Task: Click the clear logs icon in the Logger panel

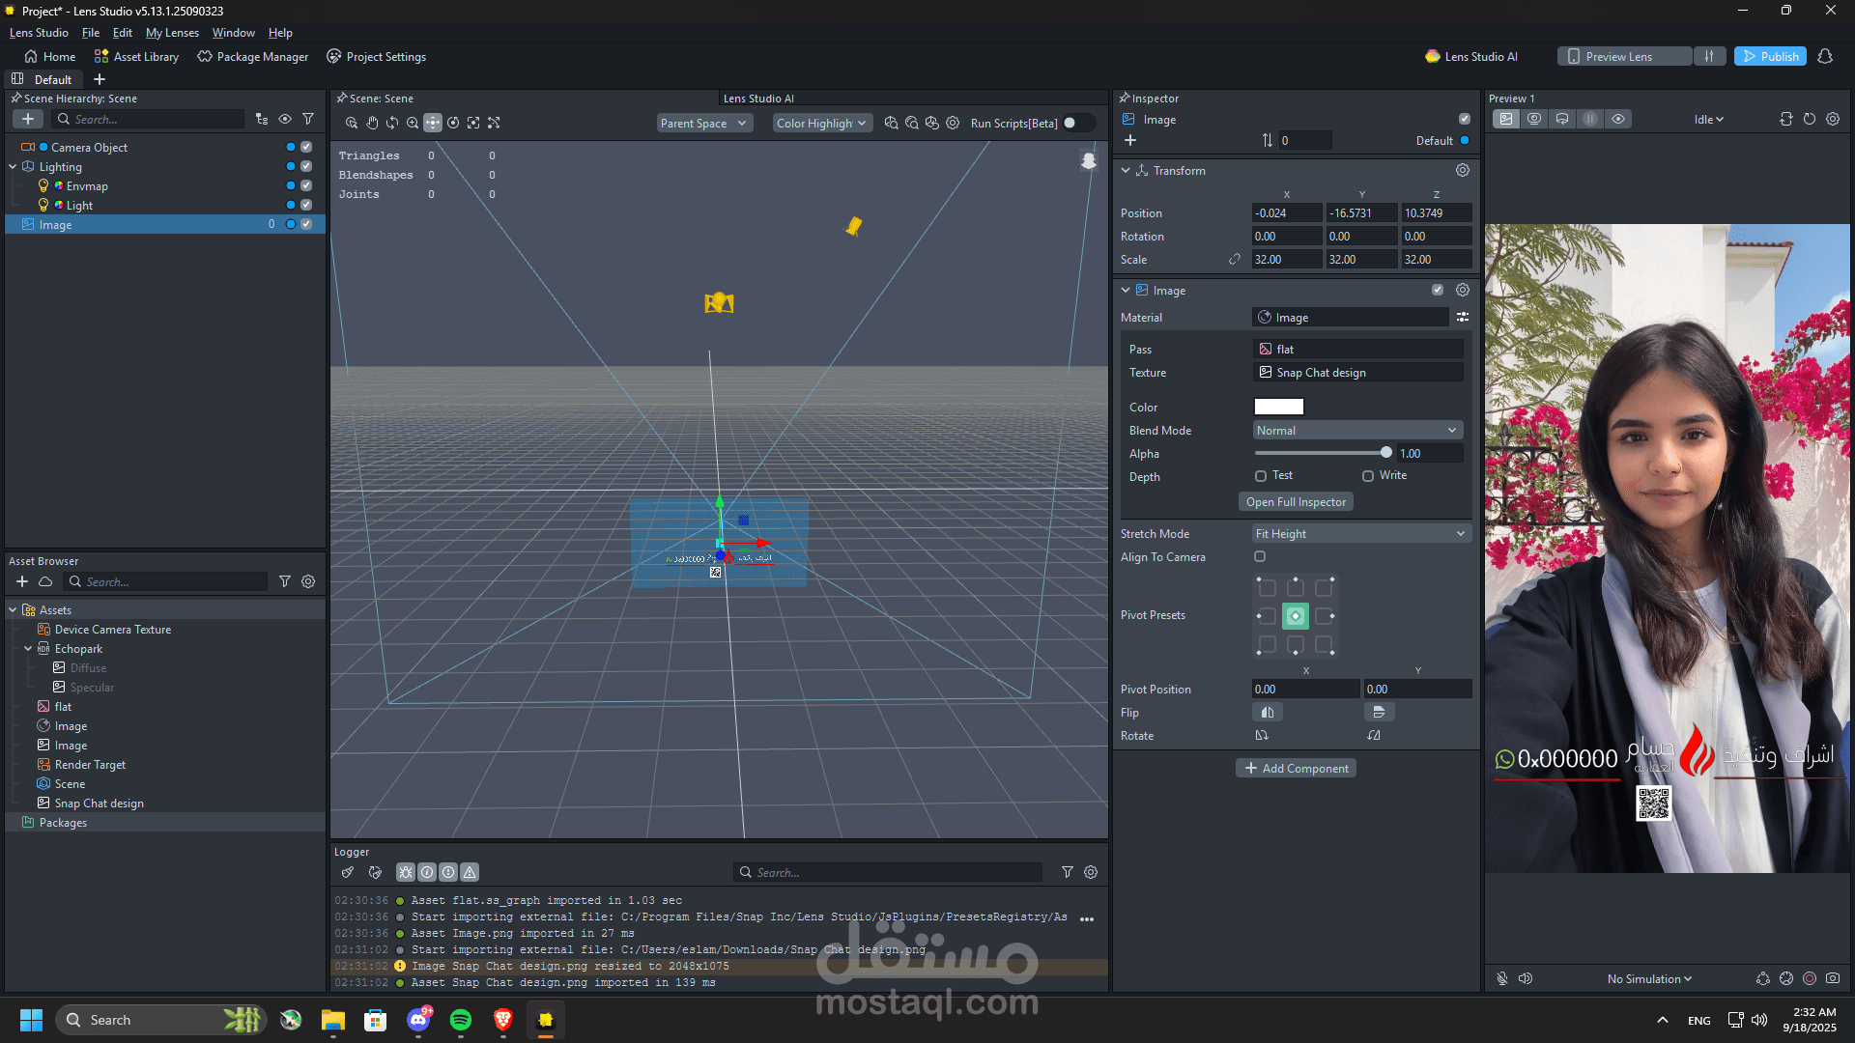Action: click(348, 872)
